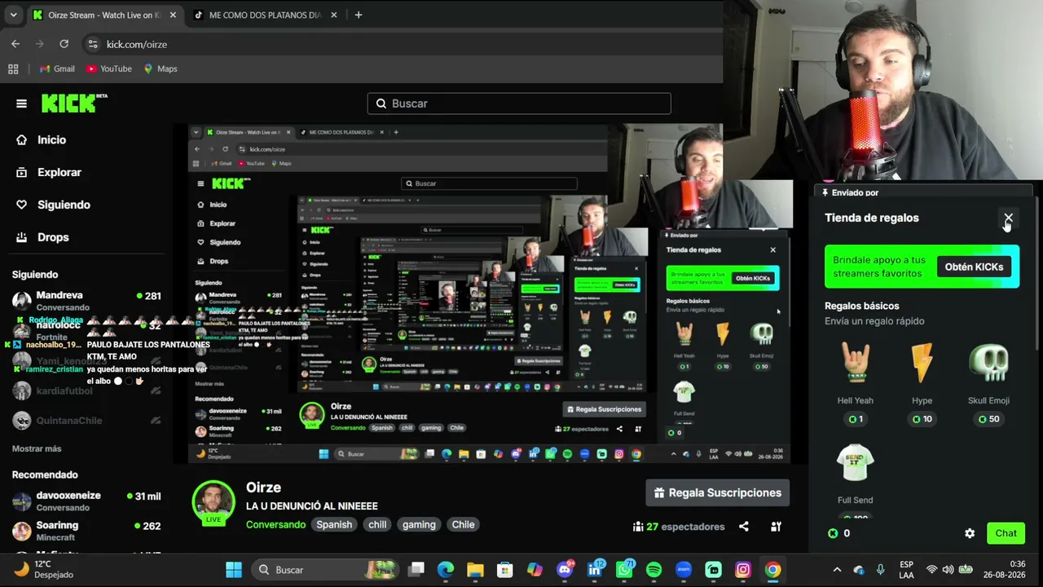
Task: Open LinkedIn from the taskbar
Action: (595, 570)
